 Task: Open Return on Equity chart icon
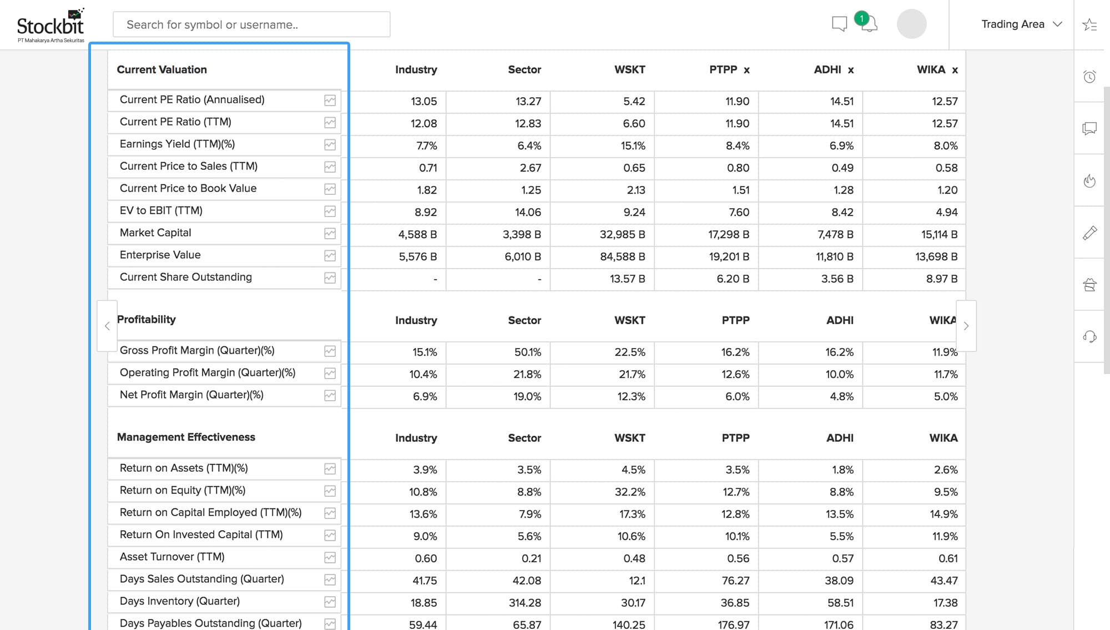pyautogui.click(x=330, y=491)
